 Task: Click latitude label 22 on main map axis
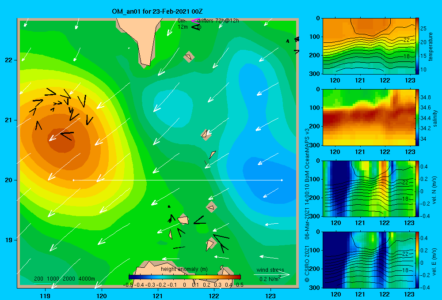point(8,60)
